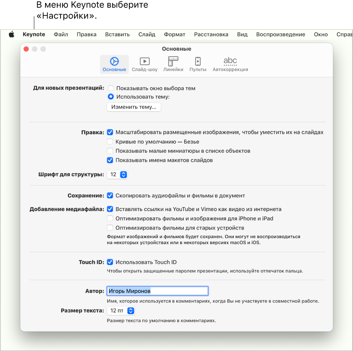
Task: Open the Слайд menu
Action: [147, 34]
